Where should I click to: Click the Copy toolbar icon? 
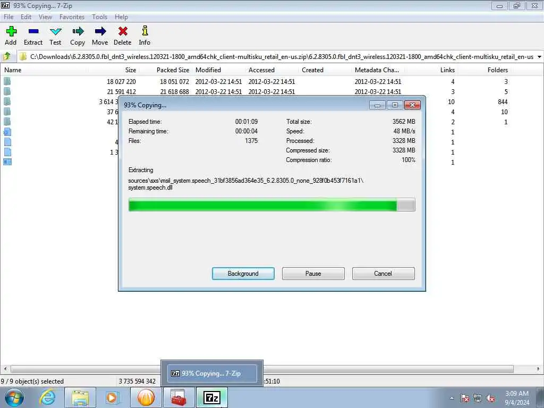(78, 31)
